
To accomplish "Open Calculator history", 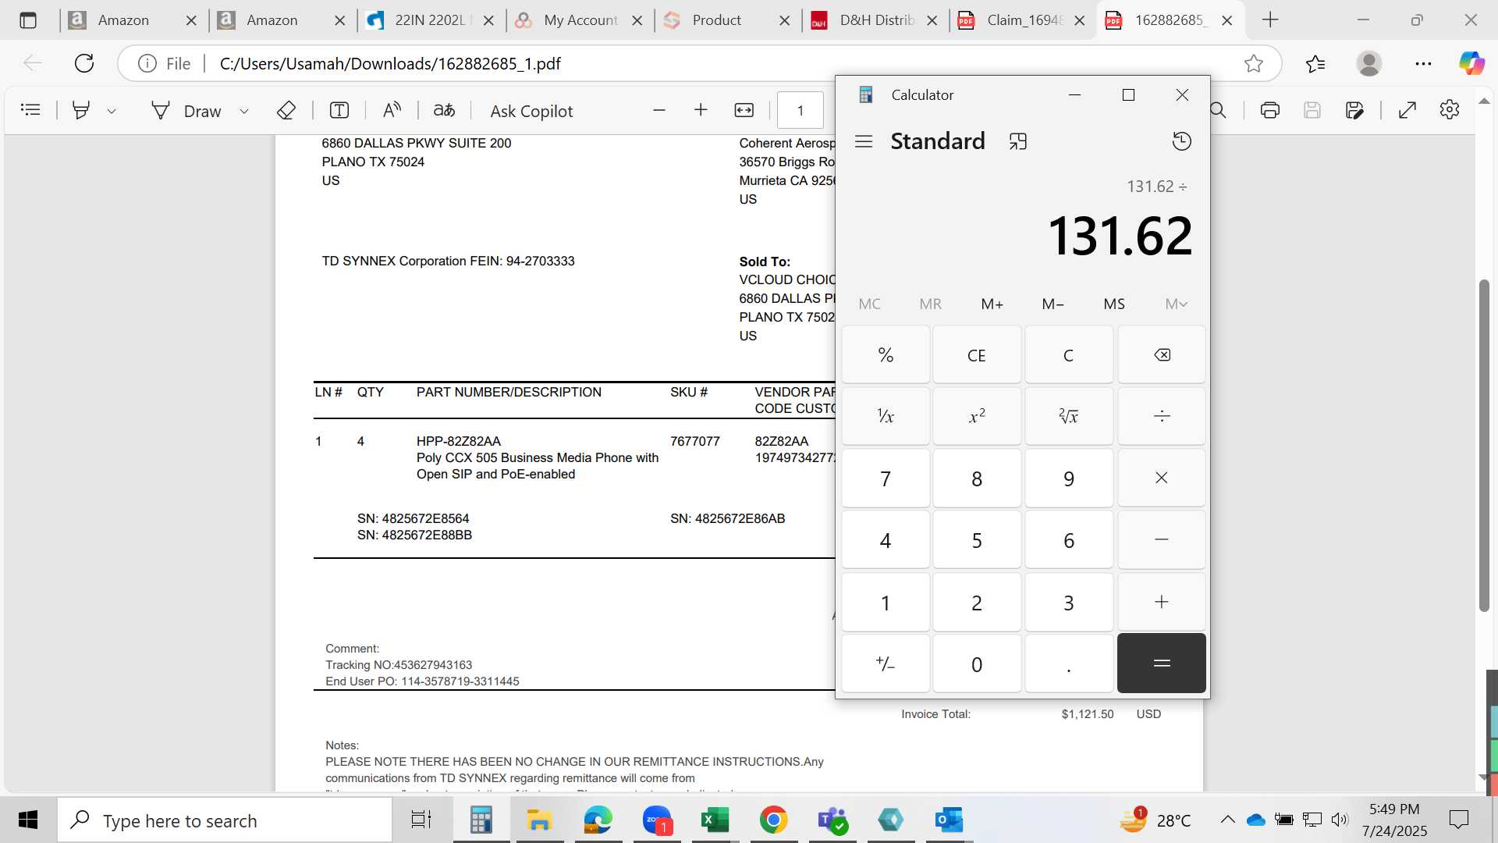I will [x=1182, y=141].
